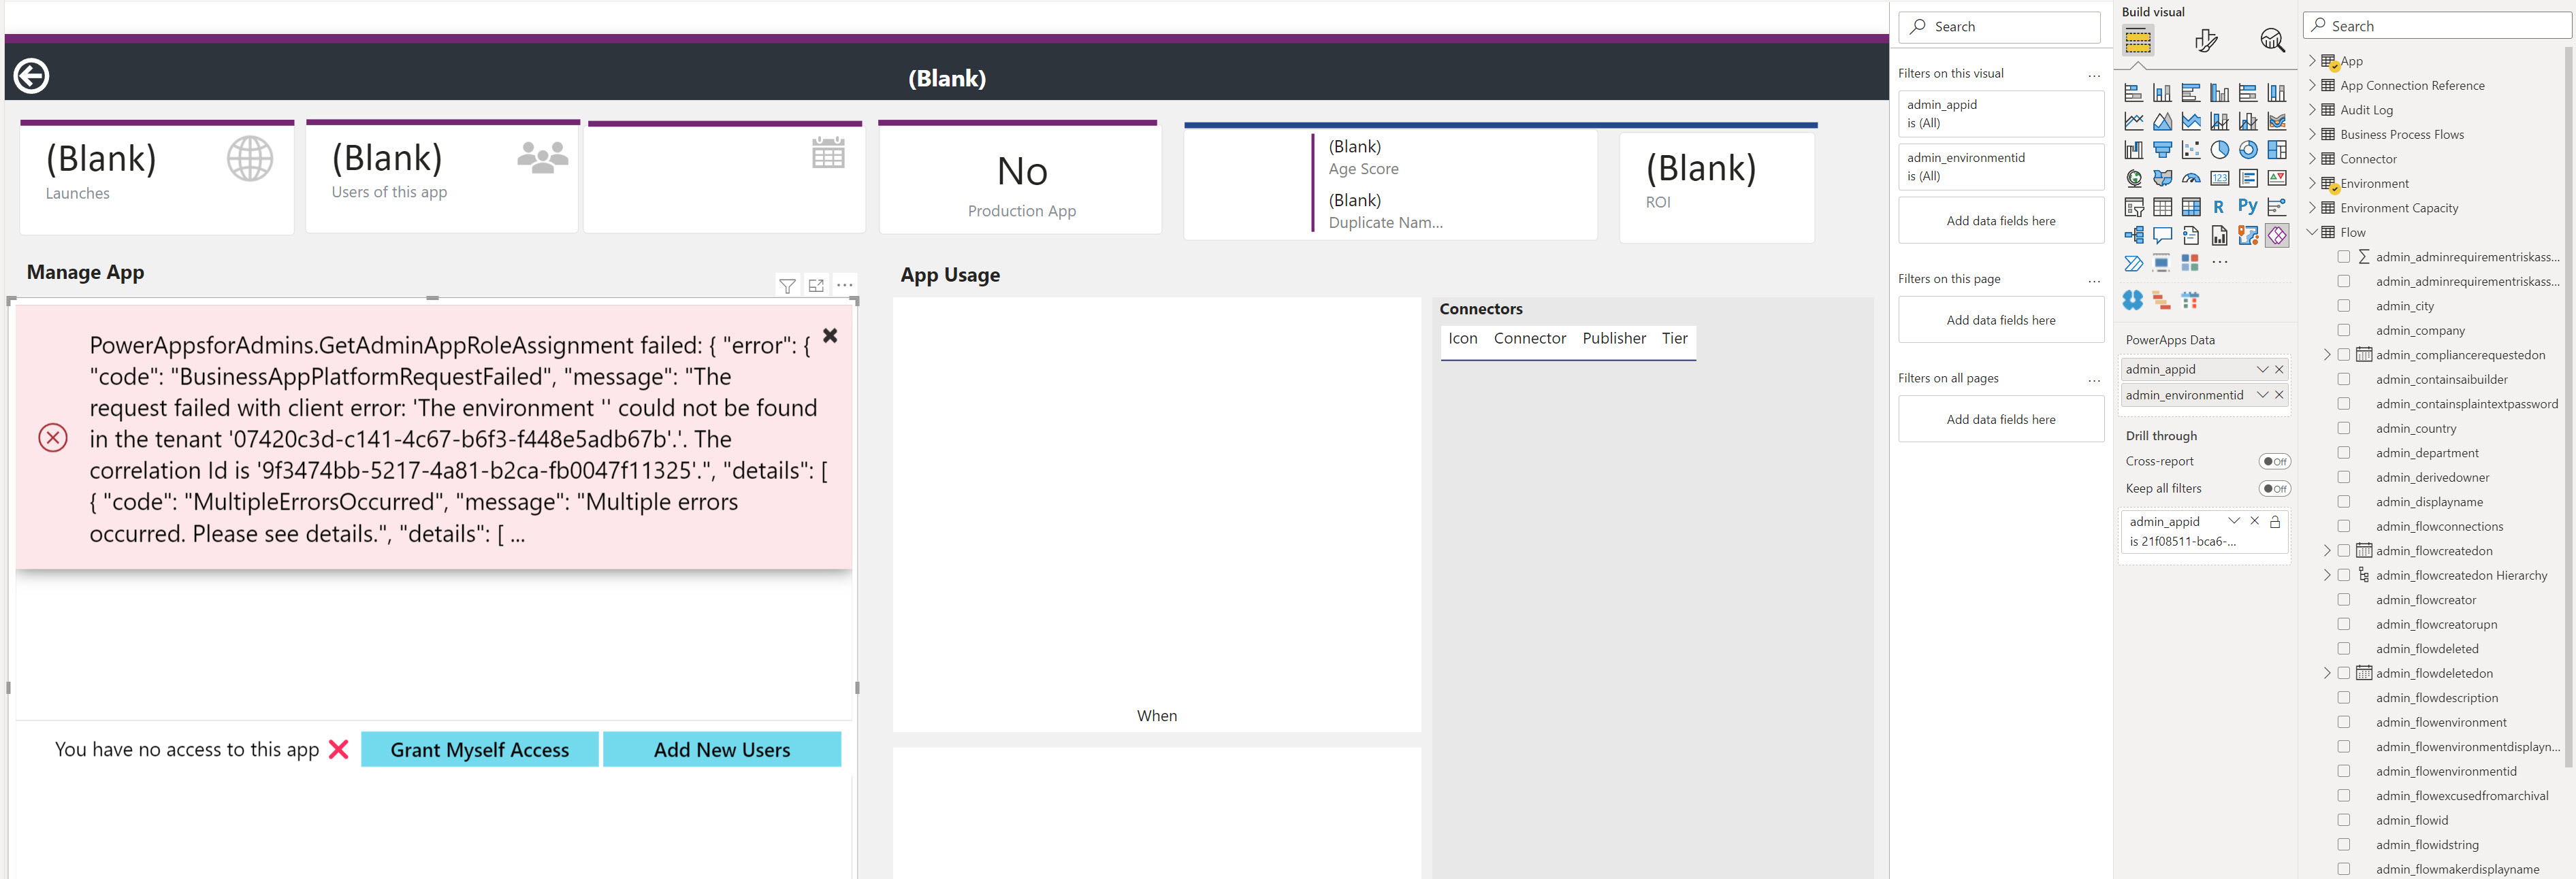Screen dimensions: 2576x879
Task: Check the admin_city field checkbox
Action: (2345, 305)
